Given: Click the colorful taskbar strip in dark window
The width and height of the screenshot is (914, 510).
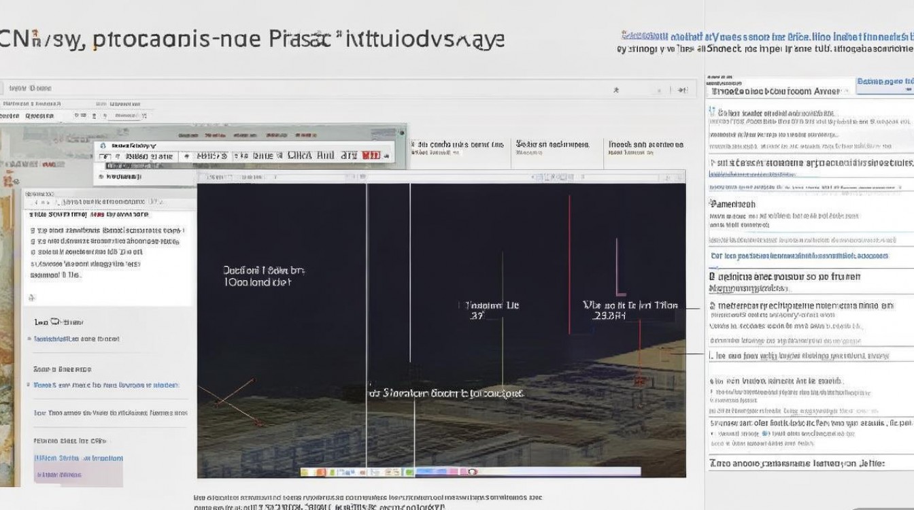Looking at the screenshot, I should pyautogui.click(x=471, y=471).
